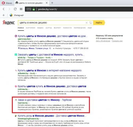Click artbuket.by favicon
This screenshot has height=127, width=133.
(16, 71)
